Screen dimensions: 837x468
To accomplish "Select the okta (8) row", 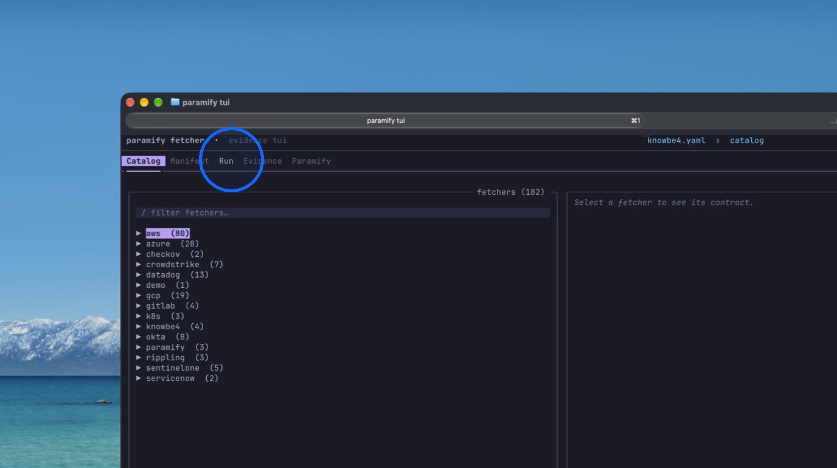I will tap(167, 337).
